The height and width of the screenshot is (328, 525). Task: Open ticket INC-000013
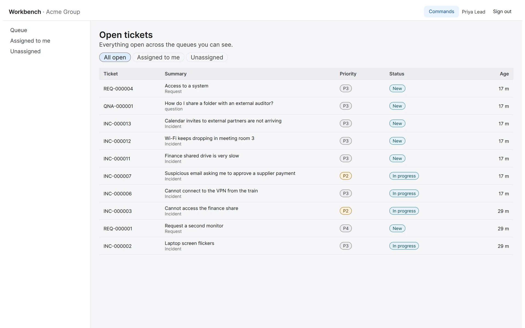click(x=117, y=124)
